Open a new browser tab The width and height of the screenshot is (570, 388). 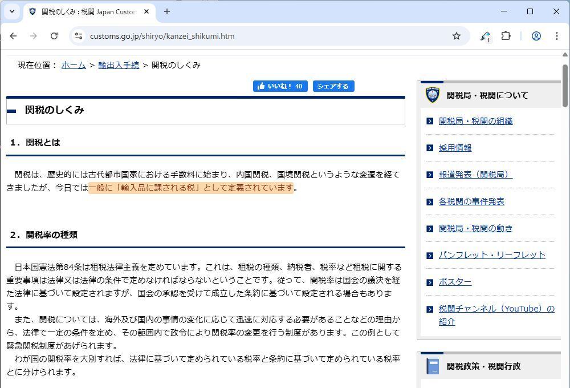(167, 11)
